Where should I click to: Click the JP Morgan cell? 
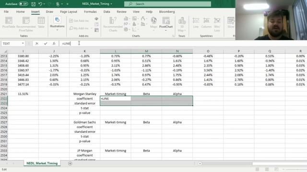(85, 150)
